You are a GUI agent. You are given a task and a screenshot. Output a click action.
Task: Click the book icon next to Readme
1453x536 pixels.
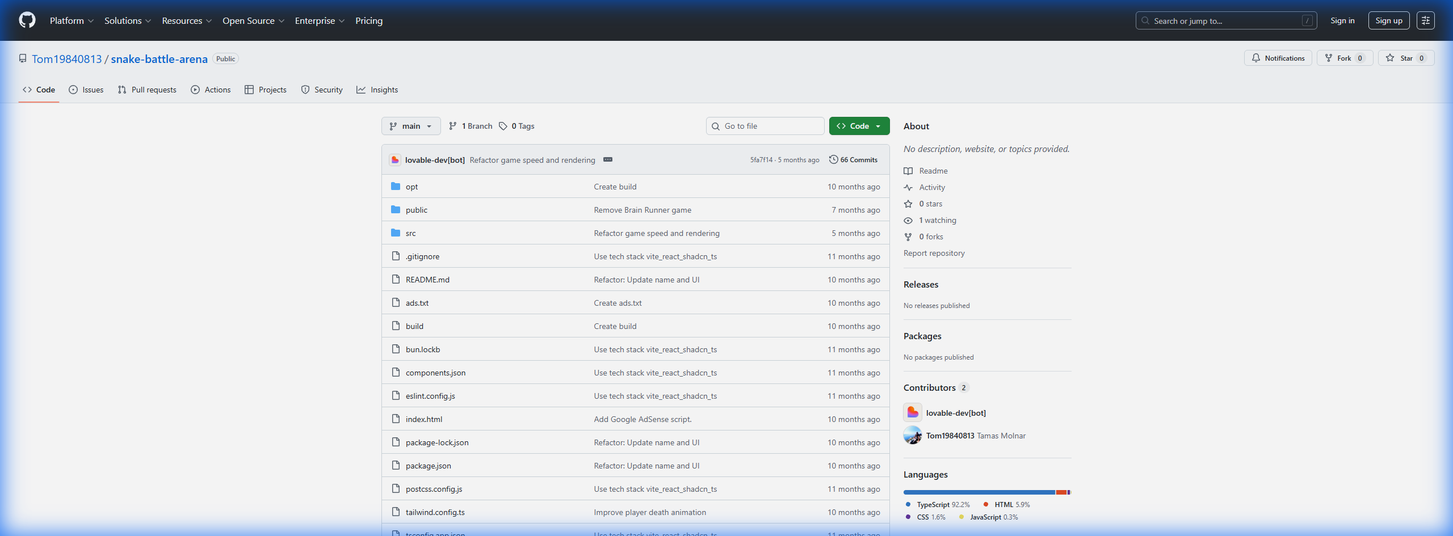coord(908,171)
